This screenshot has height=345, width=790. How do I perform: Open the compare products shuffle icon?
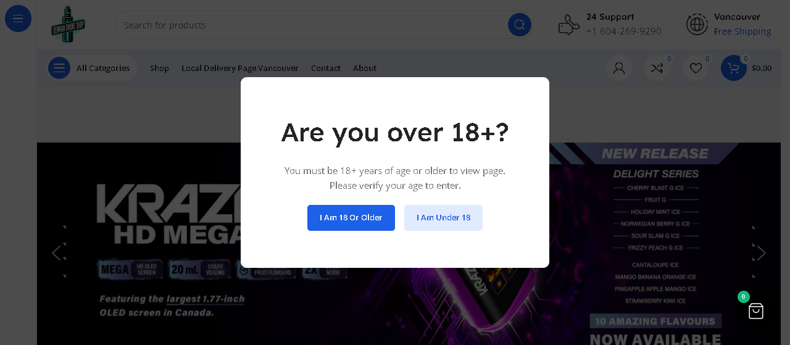coord(657,68)
